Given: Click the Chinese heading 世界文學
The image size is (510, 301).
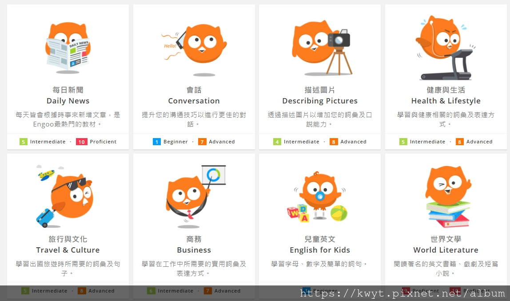Looking at the screenshot, I should pos(446,239).
